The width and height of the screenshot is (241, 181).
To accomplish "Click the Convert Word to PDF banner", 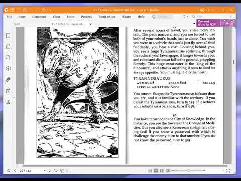I will coord(216,23).
